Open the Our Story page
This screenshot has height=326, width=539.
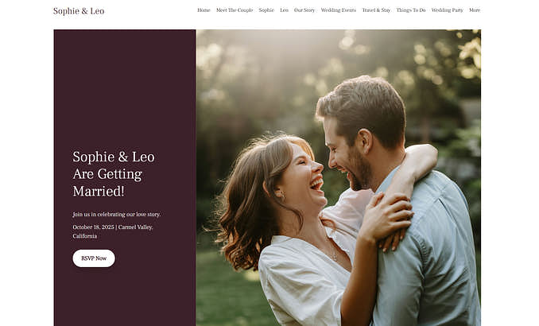[x=304, y=10]
